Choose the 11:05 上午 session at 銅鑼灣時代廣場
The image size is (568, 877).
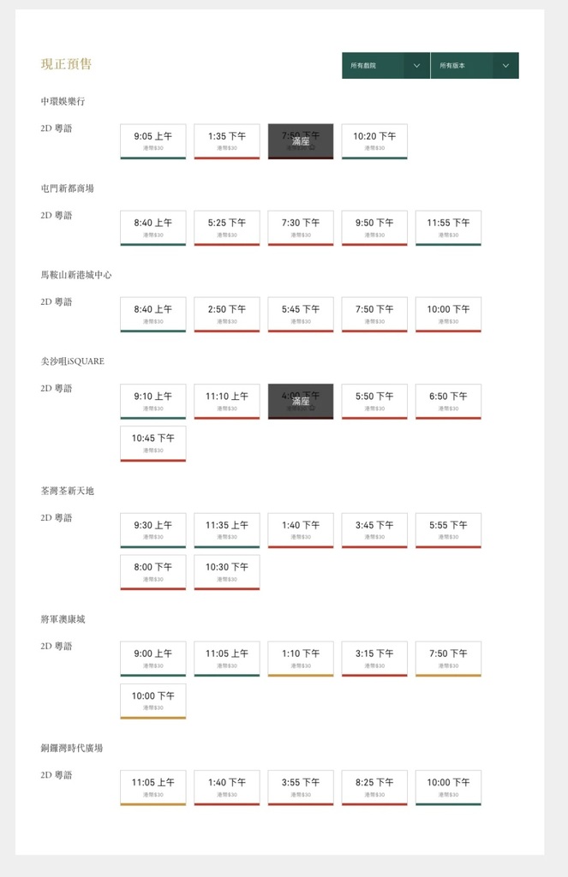[x=152, y=787]
